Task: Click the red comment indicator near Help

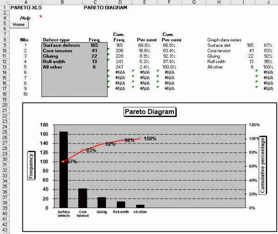Action: tap(40, 16)
